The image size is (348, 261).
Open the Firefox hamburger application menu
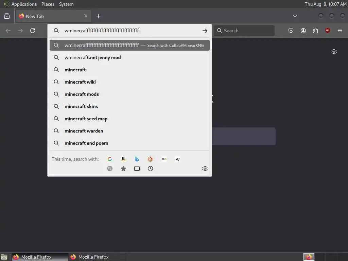coord(340,31)
